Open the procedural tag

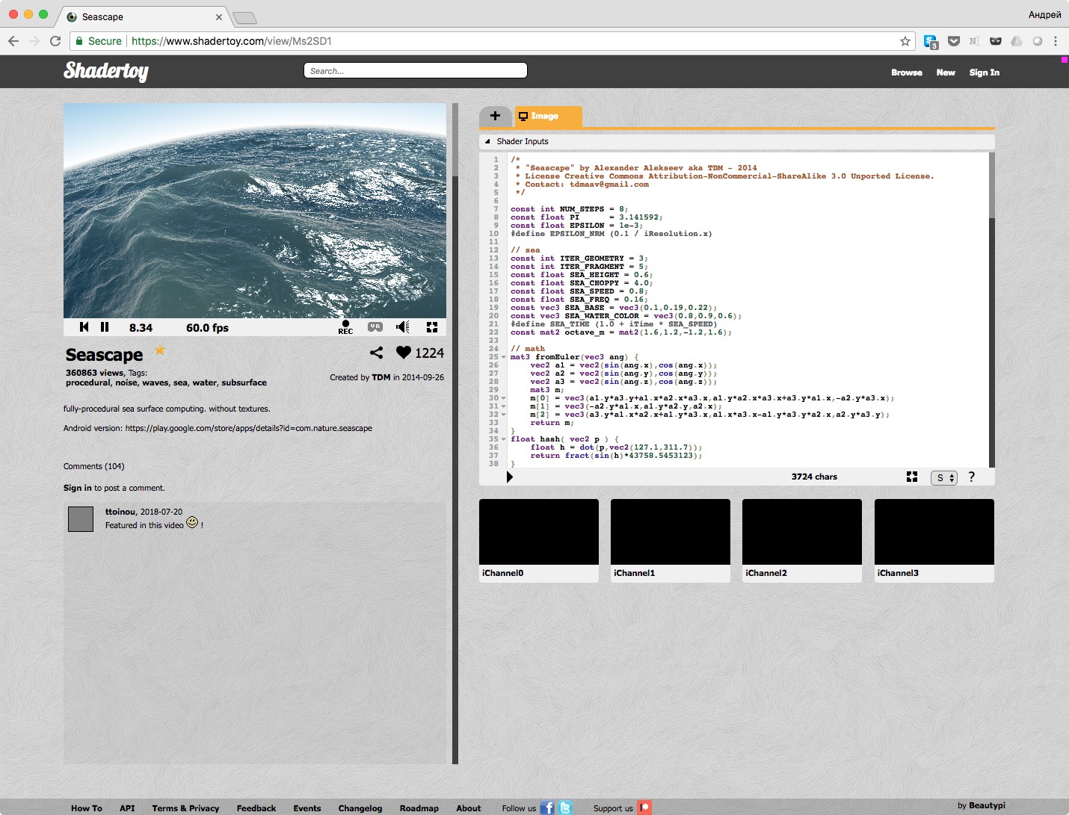coord(87,382)
